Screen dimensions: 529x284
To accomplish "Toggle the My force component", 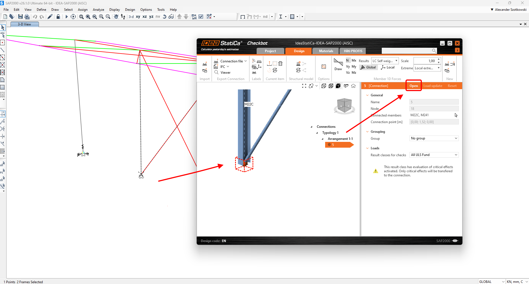I will point(354,67).
